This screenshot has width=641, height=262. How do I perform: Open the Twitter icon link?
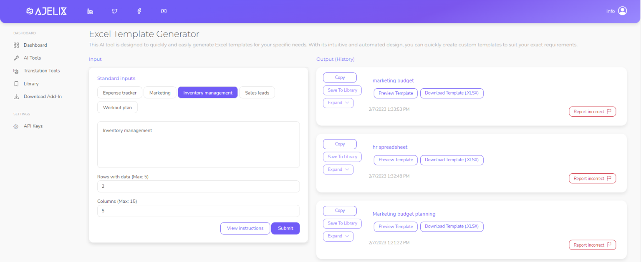115,11
